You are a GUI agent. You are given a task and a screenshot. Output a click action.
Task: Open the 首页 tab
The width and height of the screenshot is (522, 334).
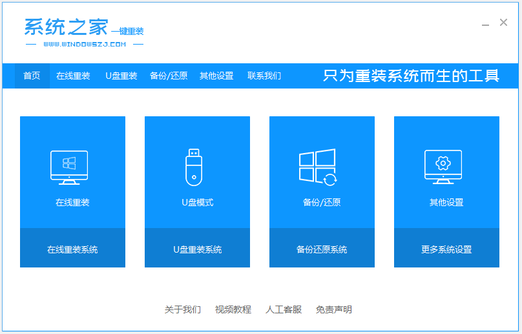(x=32, y=76)
